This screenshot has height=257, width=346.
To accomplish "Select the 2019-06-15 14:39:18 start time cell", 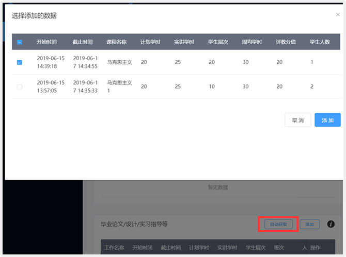I will [x=51, y=62].
